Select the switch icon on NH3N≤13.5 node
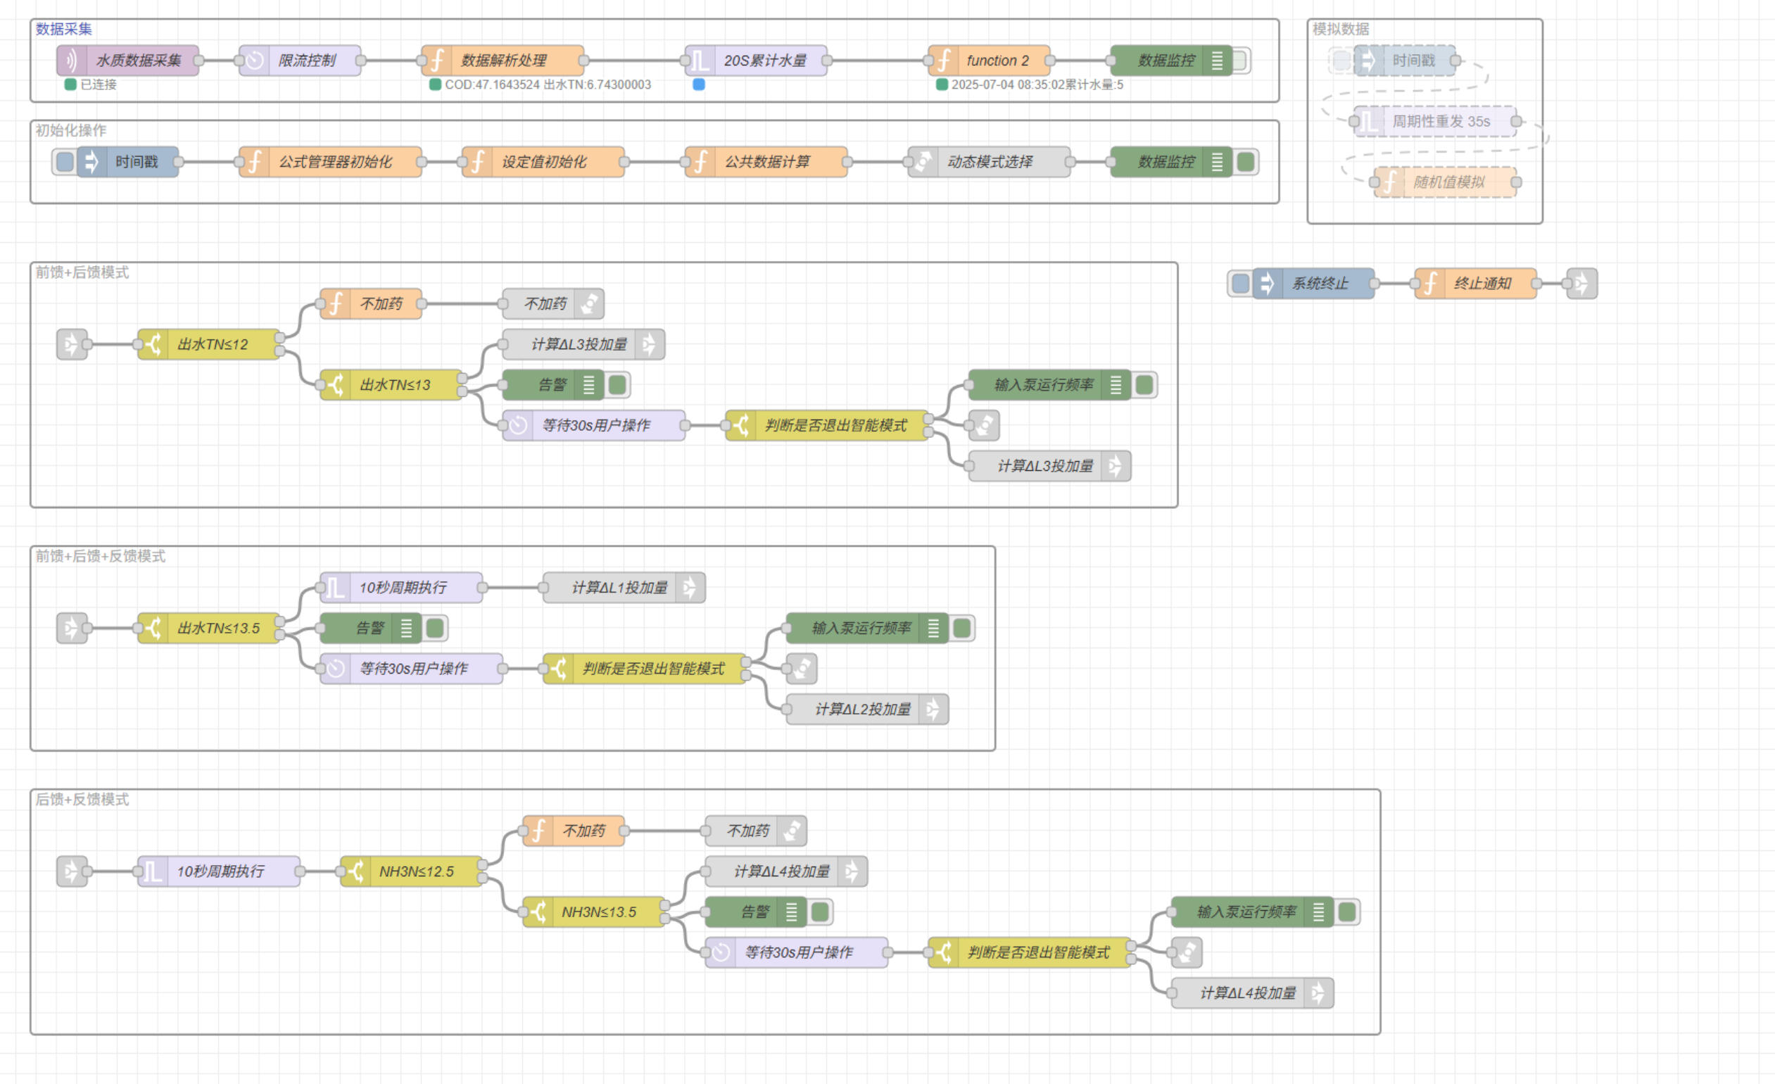 [x=538, y=912]
